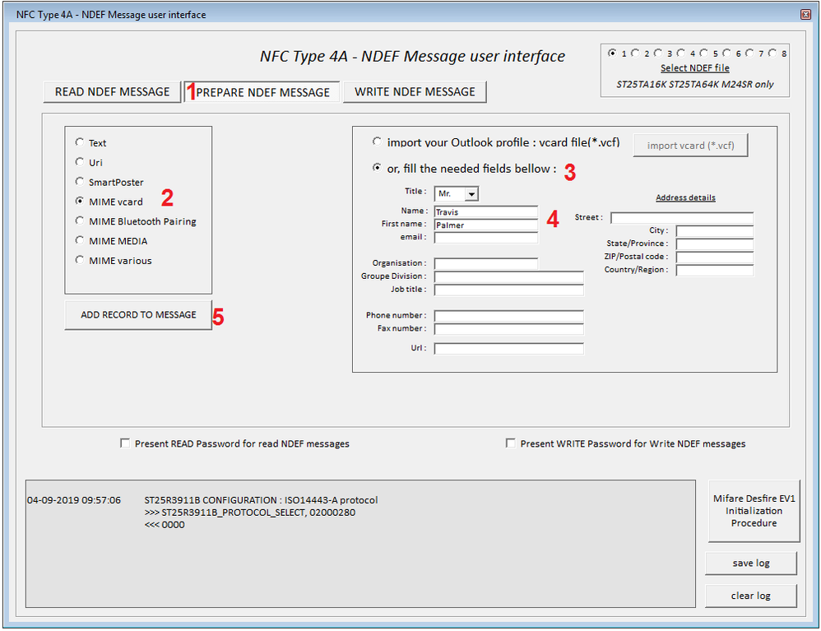Select NDEF file 3
Screen dimensions: 821x631
point(658,53)
